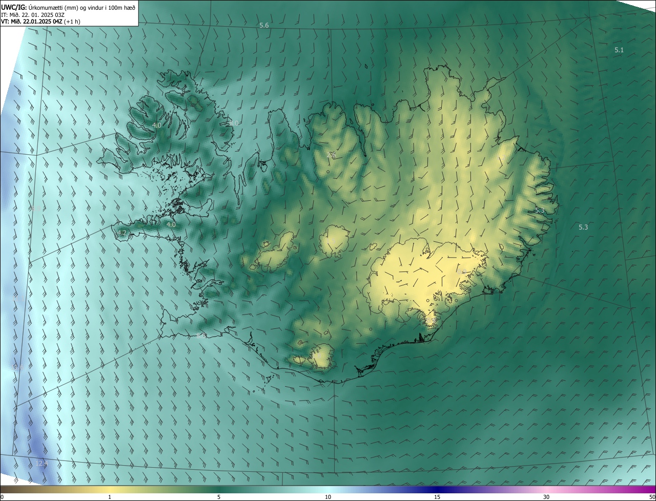Click the colorbar tick label 30

coord(546,497)
